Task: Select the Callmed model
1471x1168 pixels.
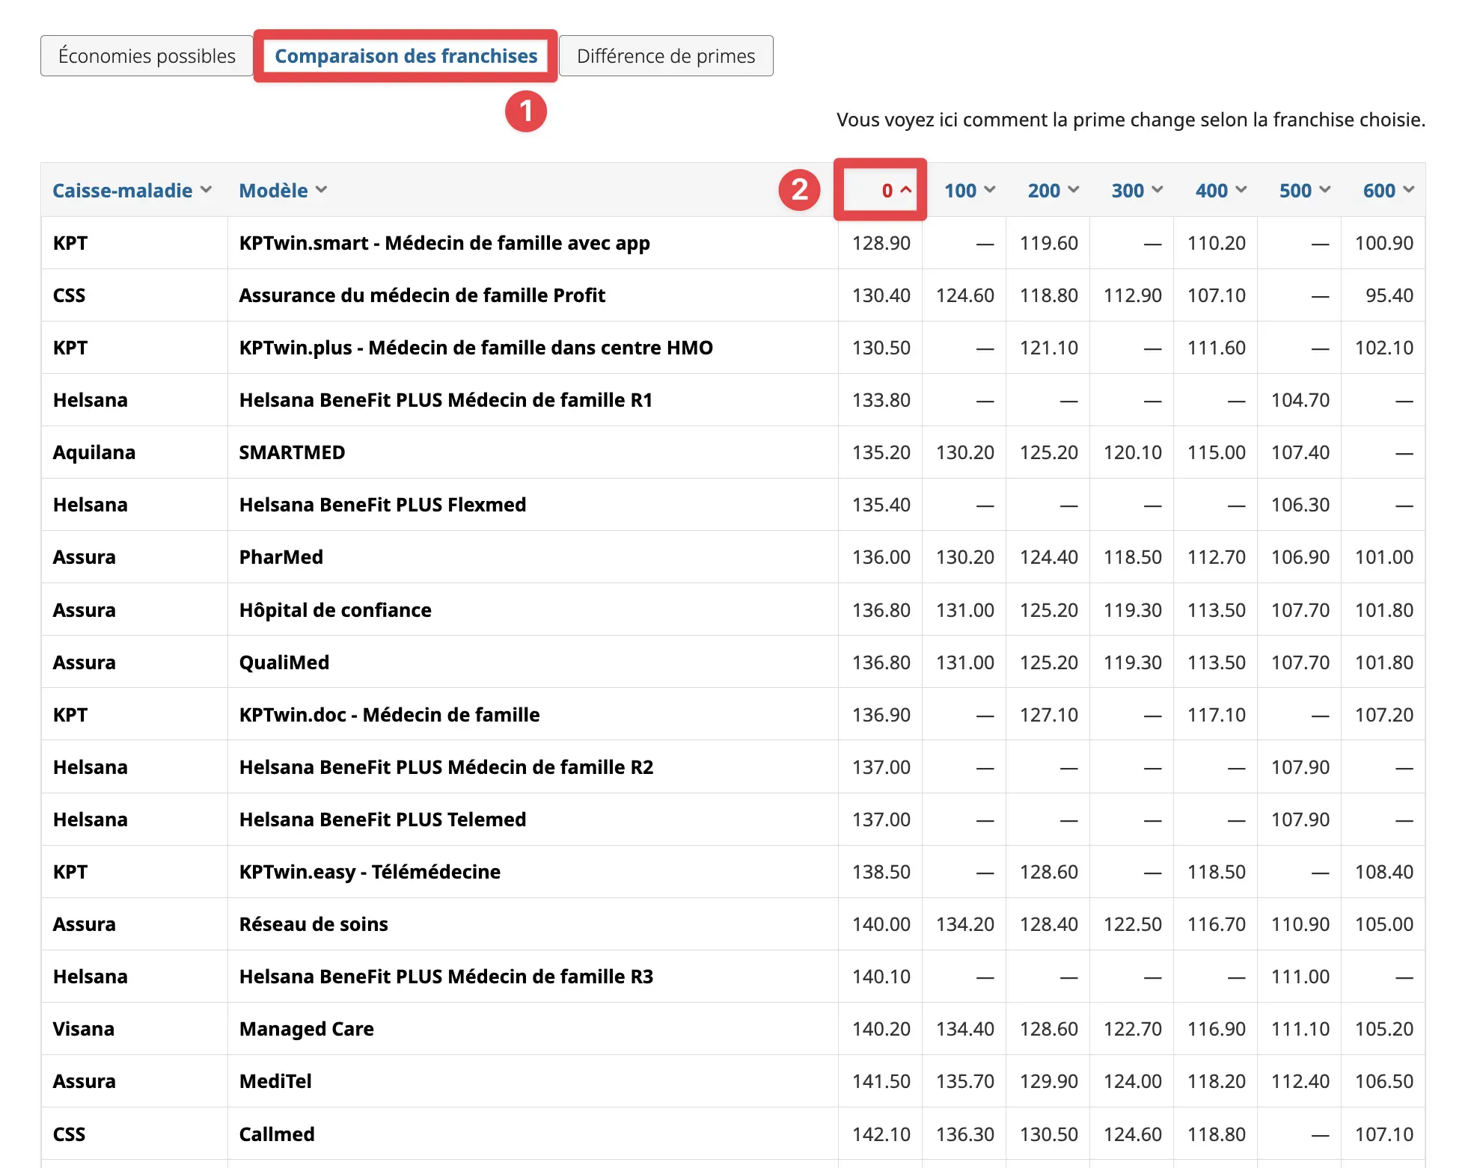Action: [x=277, y=1134]
